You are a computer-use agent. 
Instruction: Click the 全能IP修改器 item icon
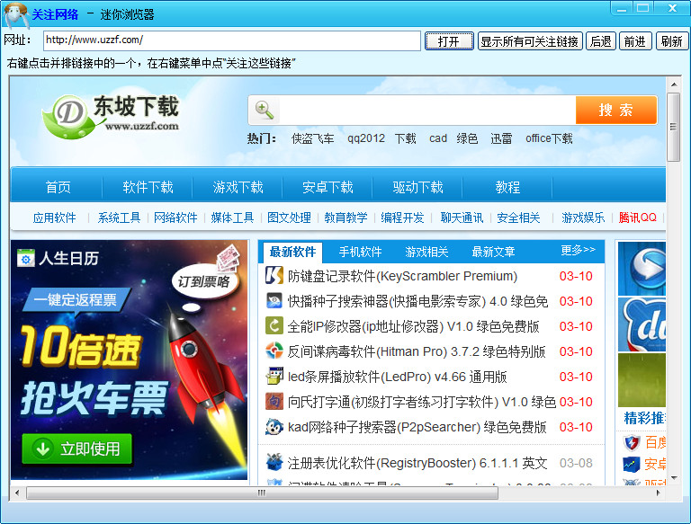274,326
